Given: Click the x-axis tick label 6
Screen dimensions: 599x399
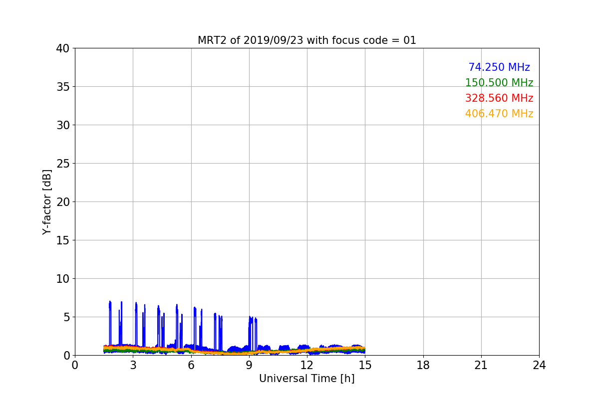Looking at the screenshot, I should click(191, 365).
